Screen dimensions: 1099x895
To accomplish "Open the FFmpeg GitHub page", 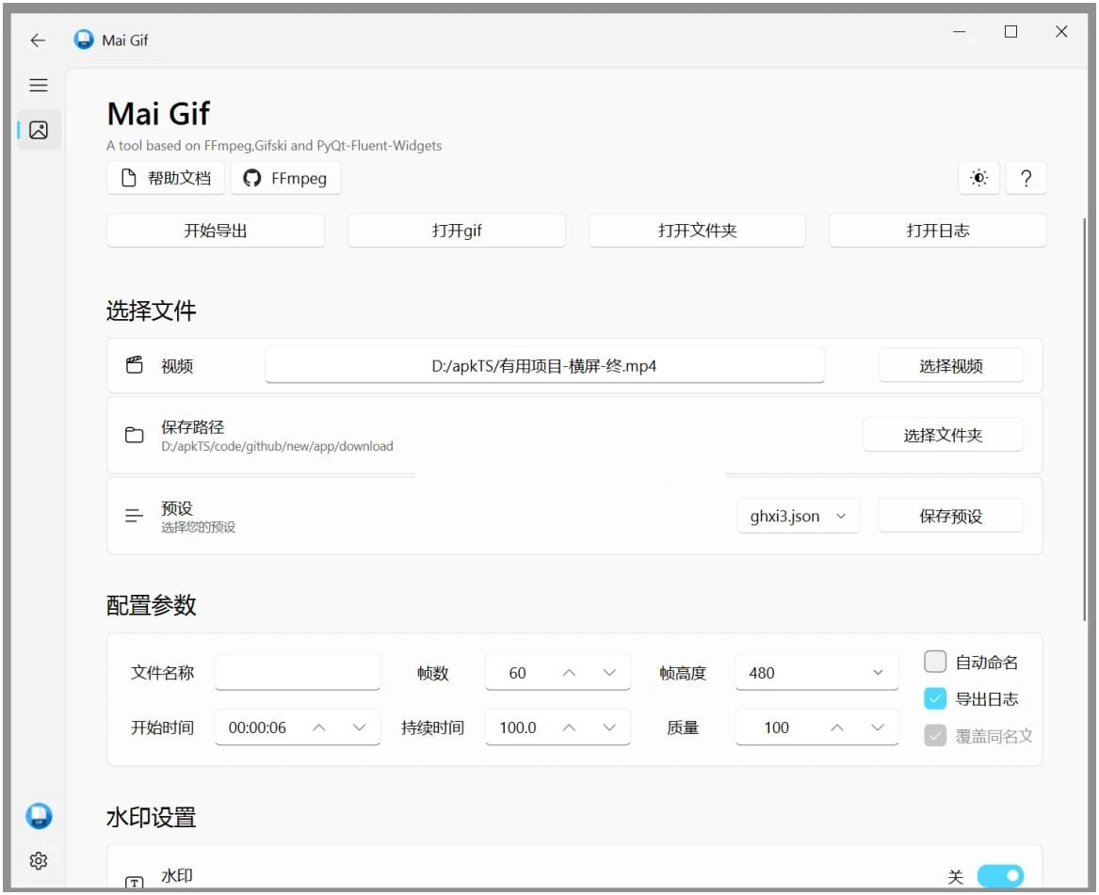I will click(x=285, y=177).
